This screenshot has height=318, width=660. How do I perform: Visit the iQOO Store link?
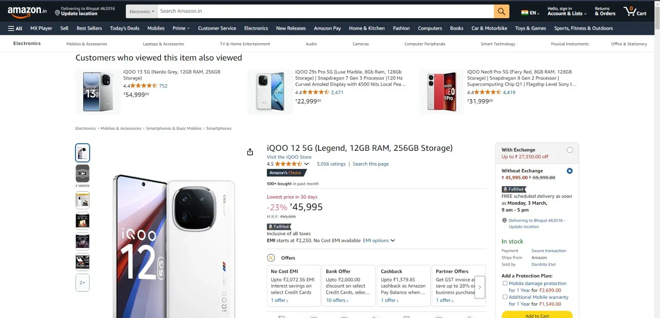click(x=289, y=157)
